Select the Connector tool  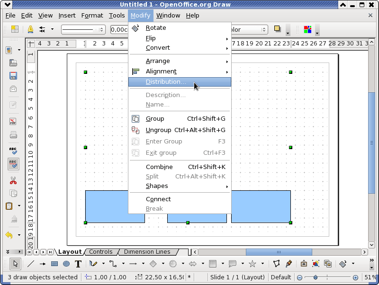[113, 264]
